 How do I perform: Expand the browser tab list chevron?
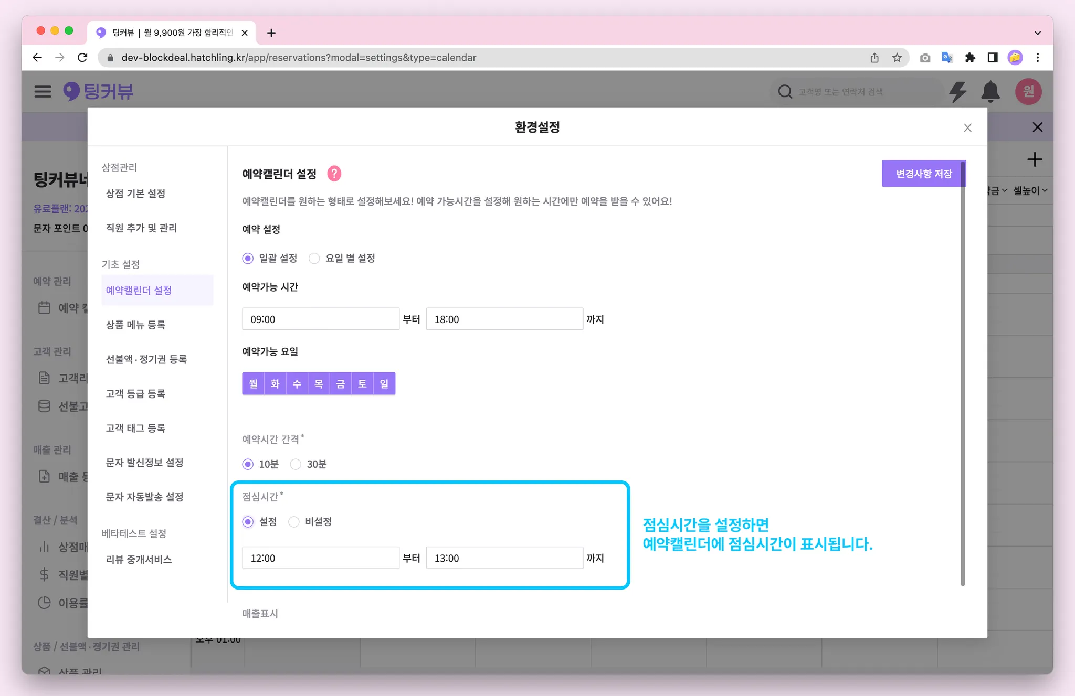(x=1037, y=33)
